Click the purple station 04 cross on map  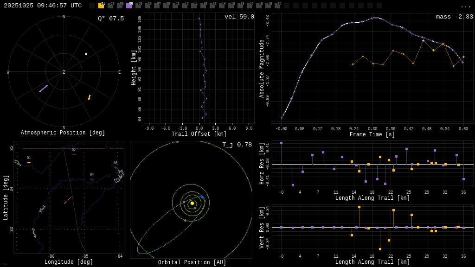point(92,179)
